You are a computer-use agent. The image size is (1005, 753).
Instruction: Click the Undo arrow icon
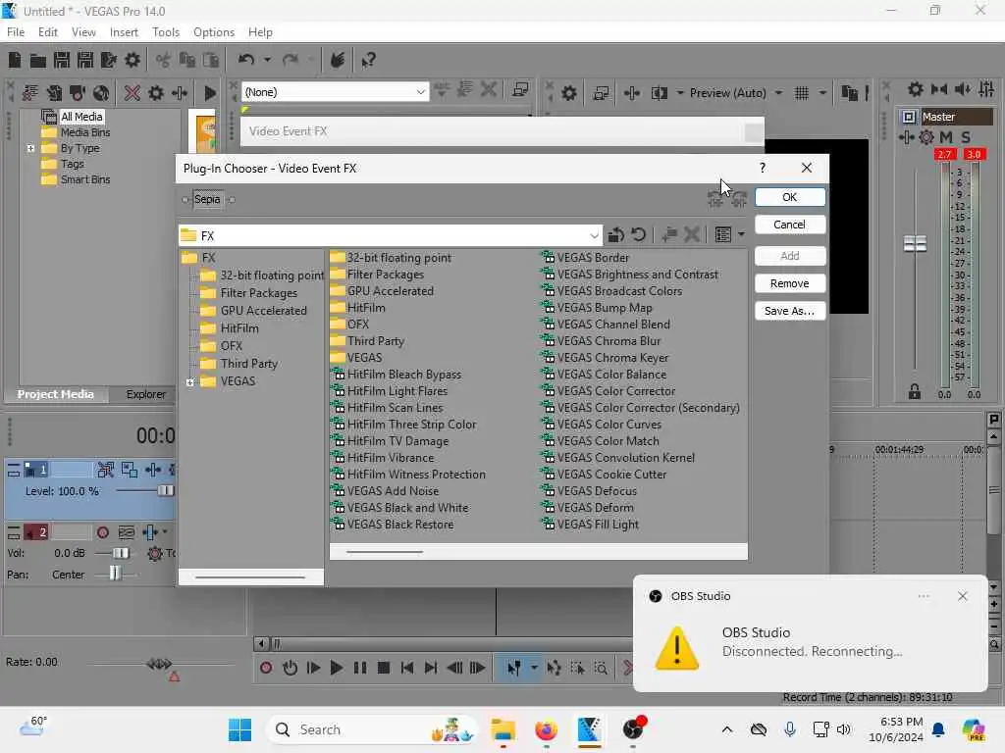[246, 60]
